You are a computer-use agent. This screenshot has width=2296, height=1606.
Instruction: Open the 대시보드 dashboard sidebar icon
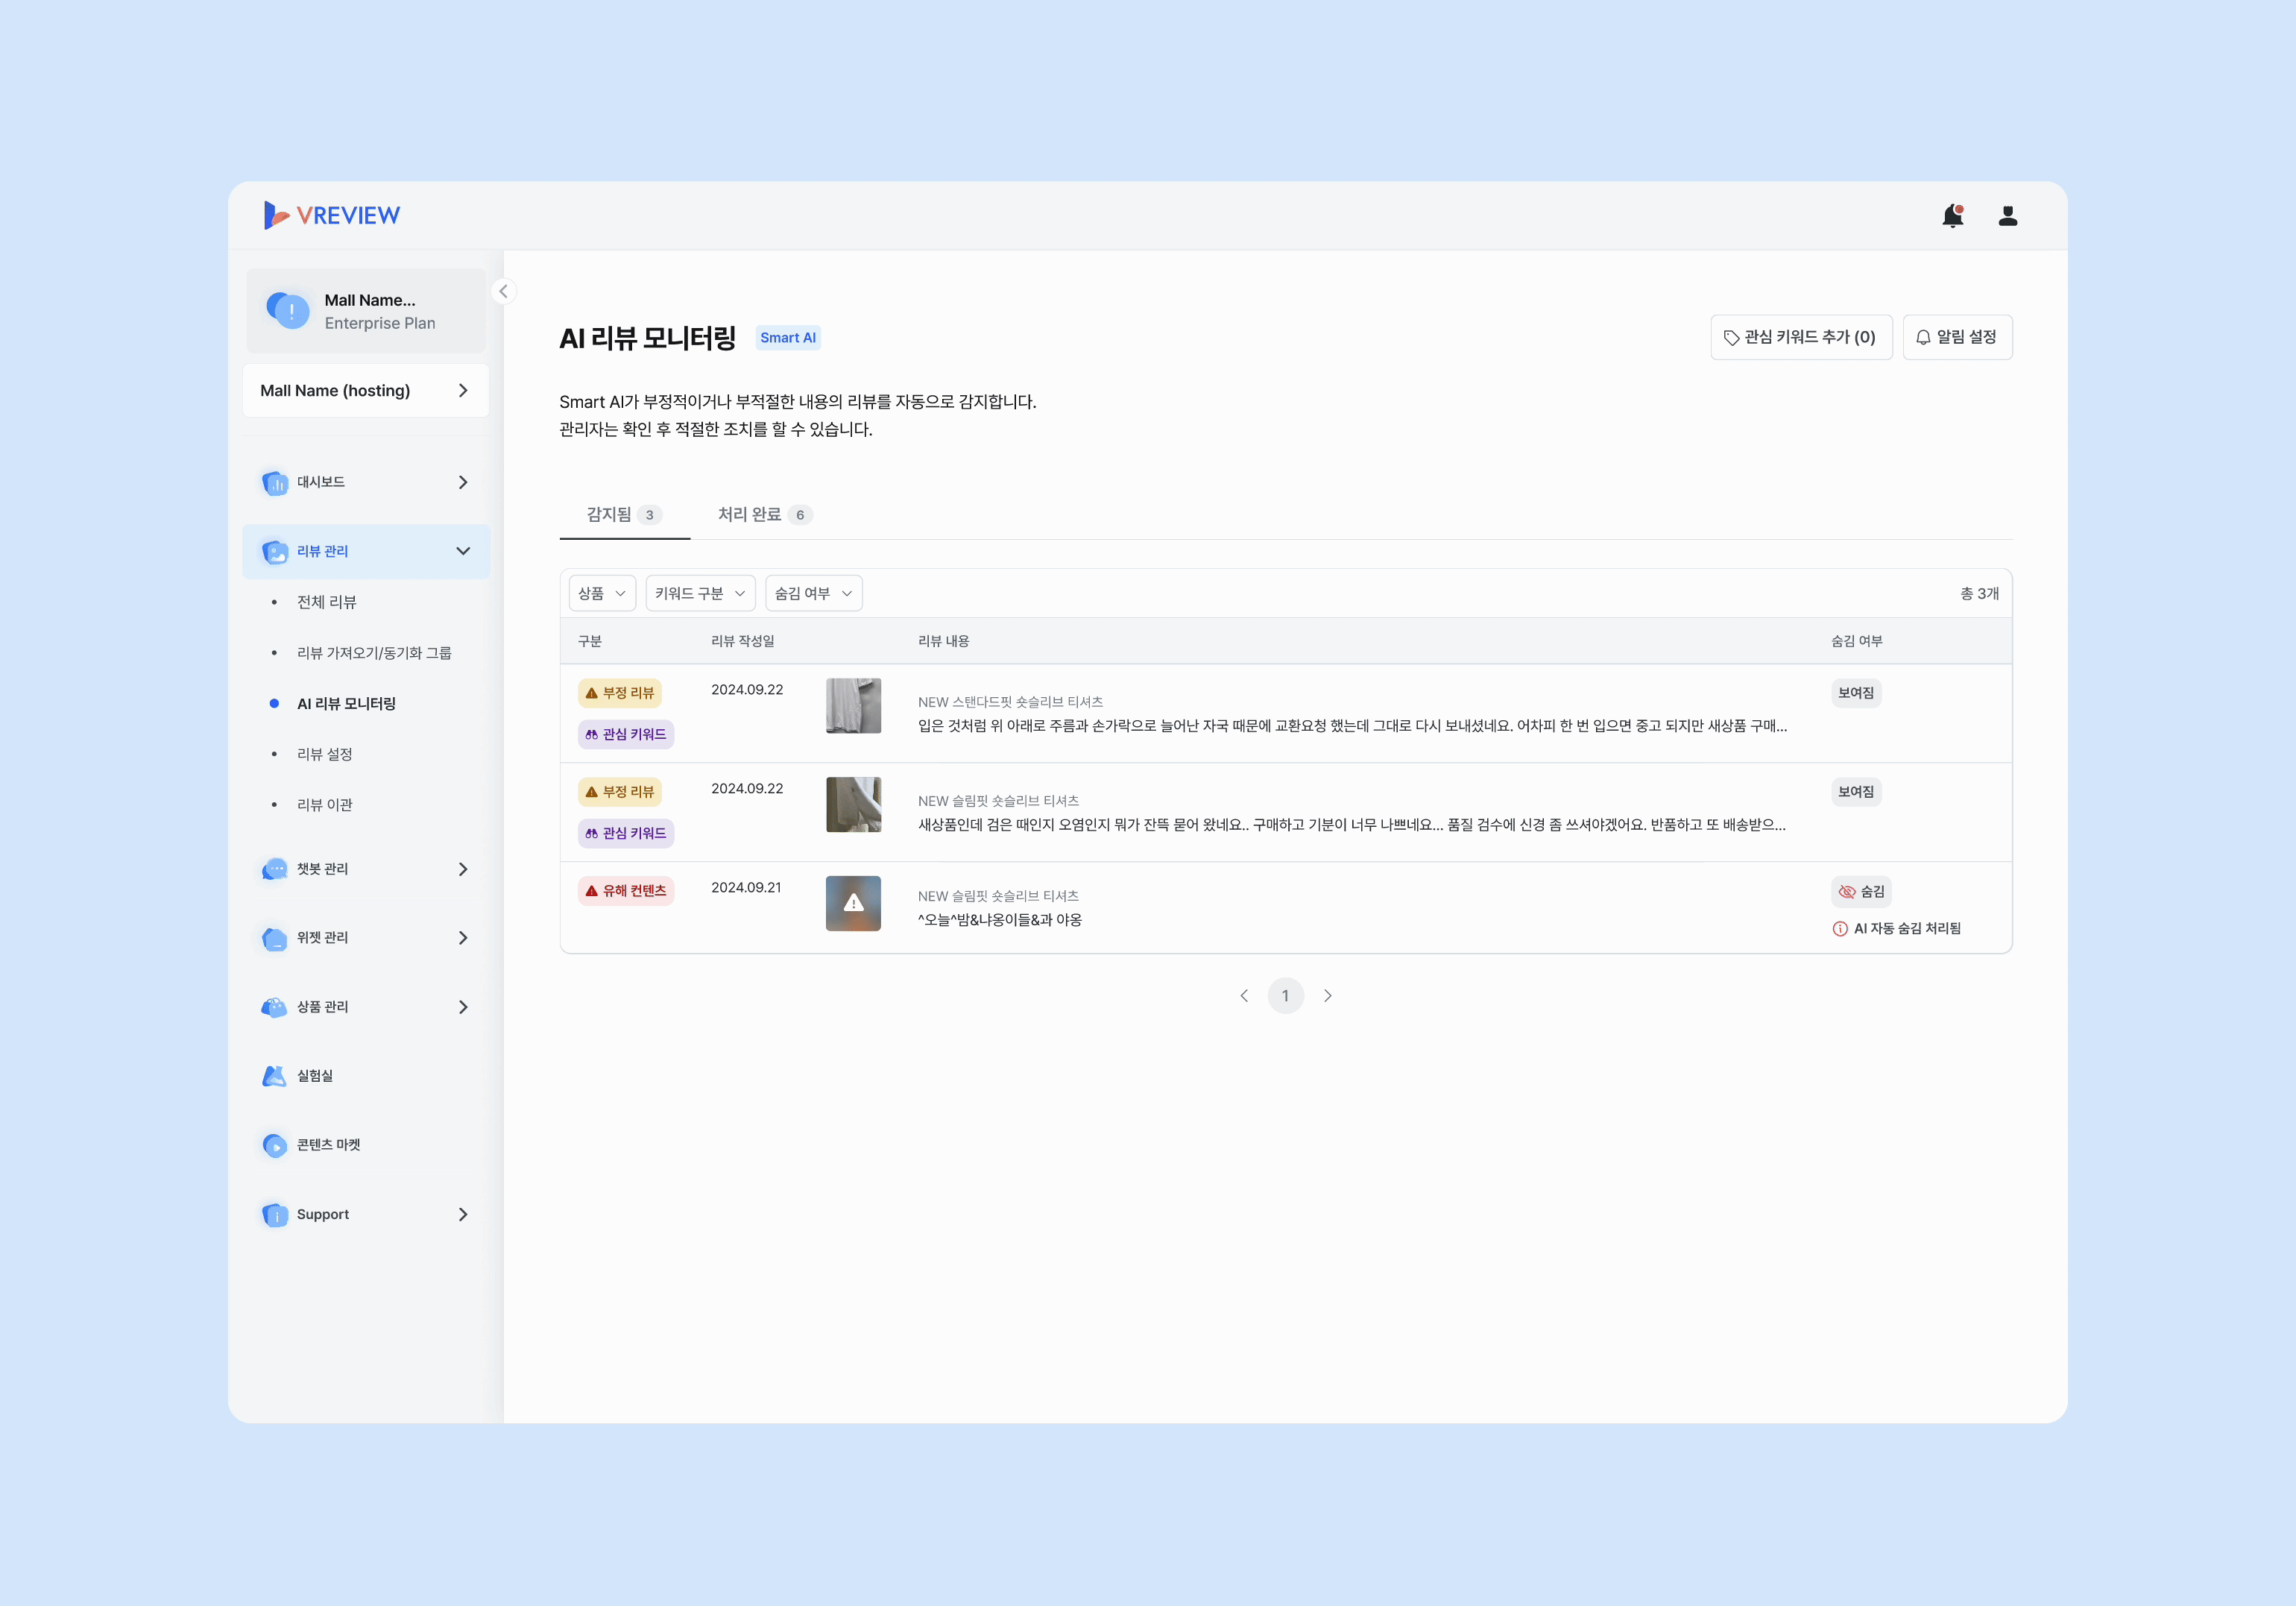pos(274,482)
